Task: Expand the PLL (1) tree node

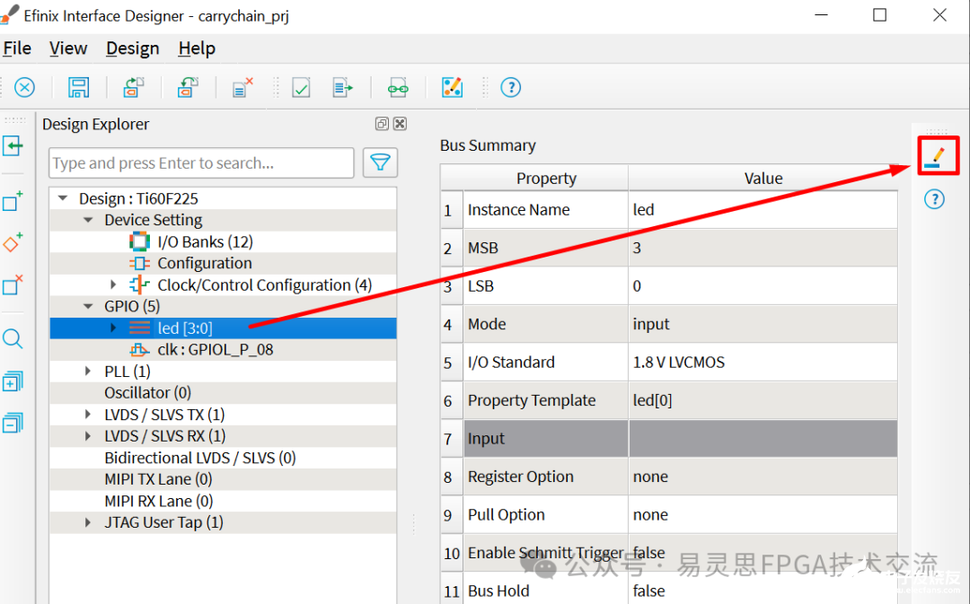Action: click(88, 372)
